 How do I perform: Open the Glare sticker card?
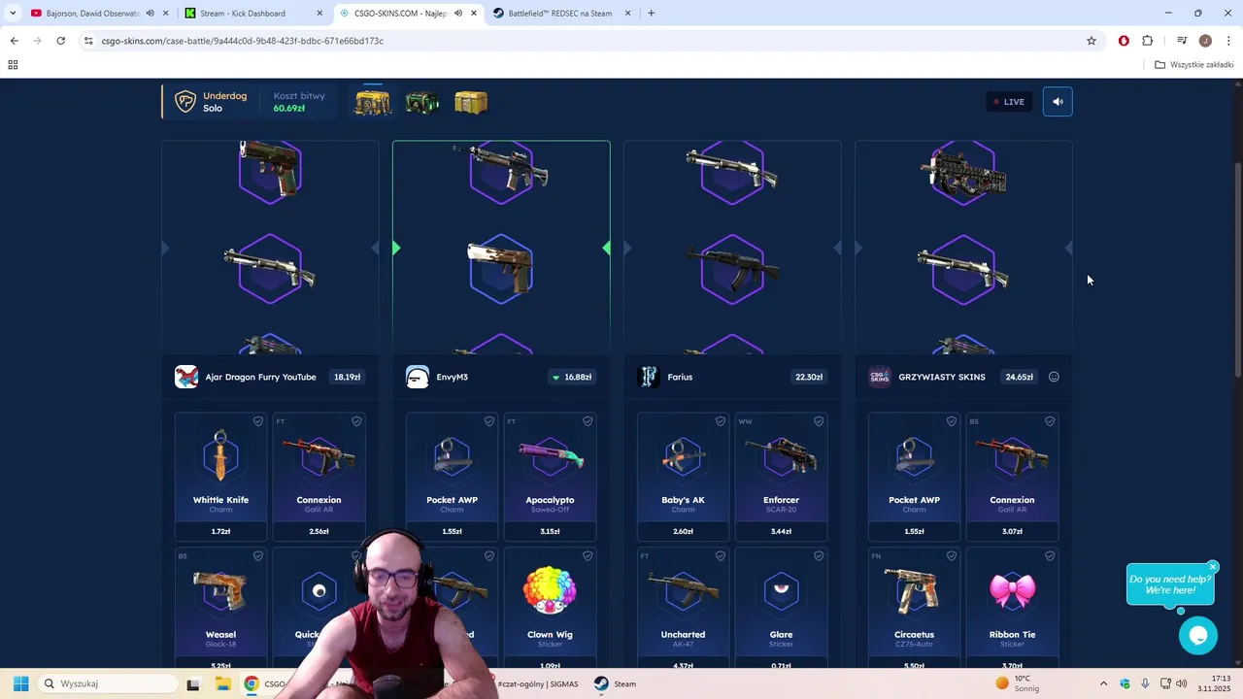781,608
